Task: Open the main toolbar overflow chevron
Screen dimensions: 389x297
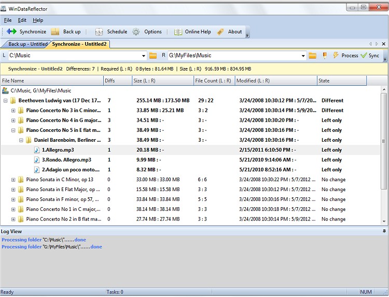Action: pyautogui.click(x=247, y=35)
